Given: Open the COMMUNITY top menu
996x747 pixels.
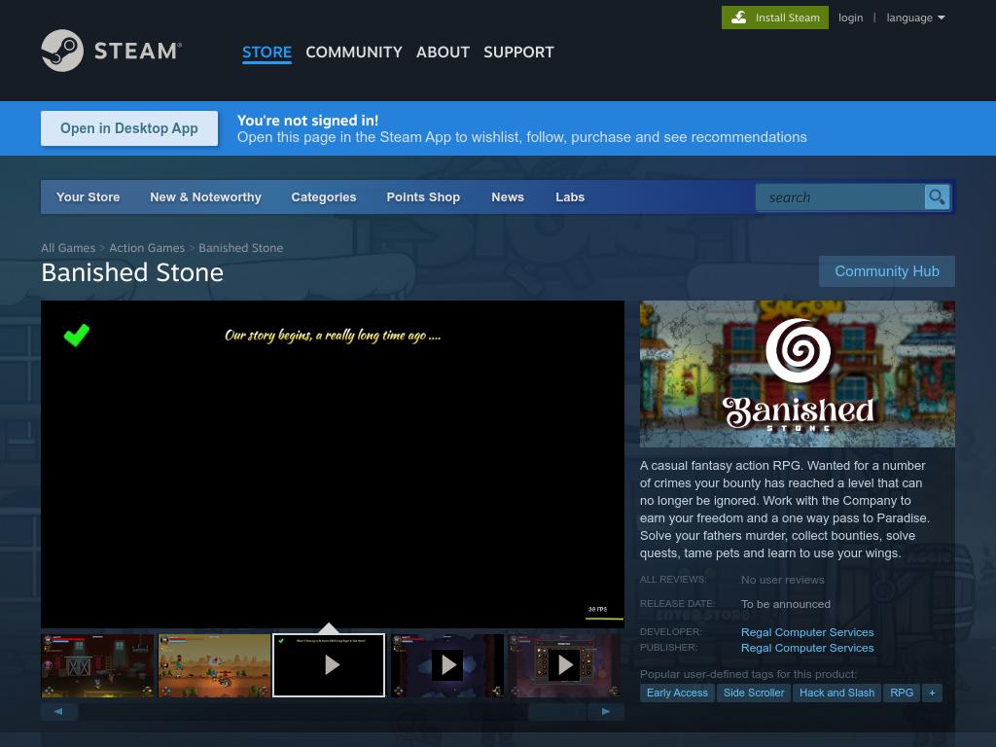Looking at the screenshot, I should (353, 53).
